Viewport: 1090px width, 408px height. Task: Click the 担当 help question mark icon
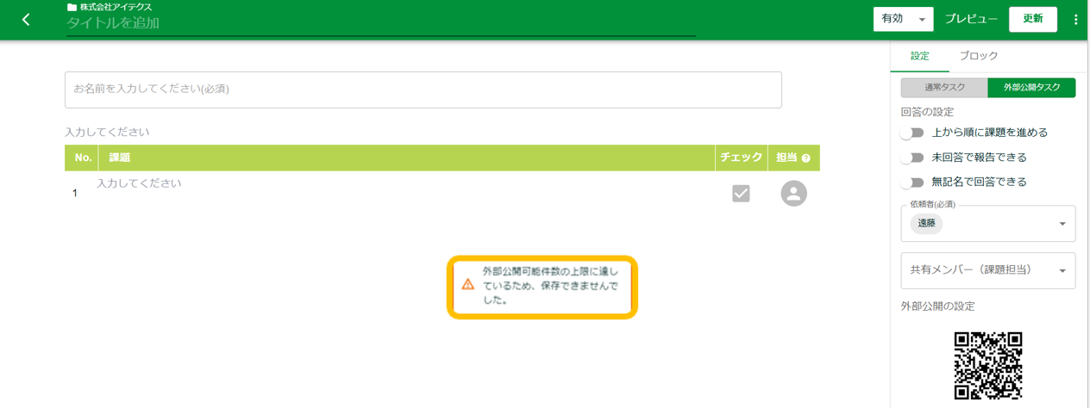point(806,158)
